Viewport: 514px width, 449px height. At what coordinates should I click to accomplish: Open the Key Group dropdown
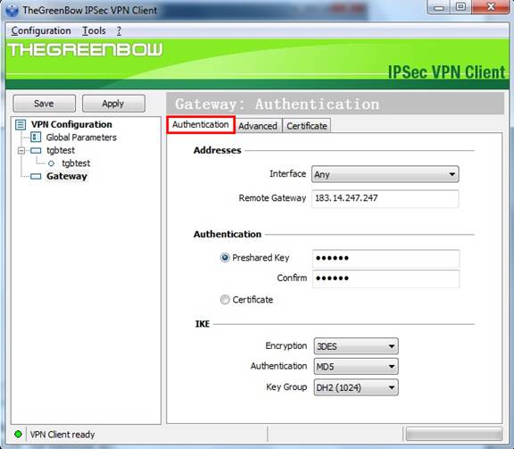click(356, 387)
